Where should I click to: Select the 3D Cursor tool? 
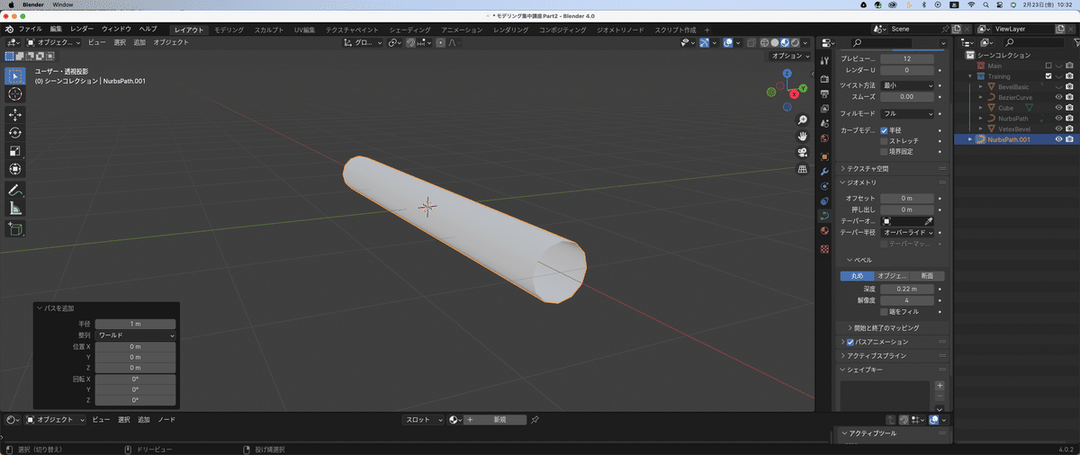click(15, 94)
